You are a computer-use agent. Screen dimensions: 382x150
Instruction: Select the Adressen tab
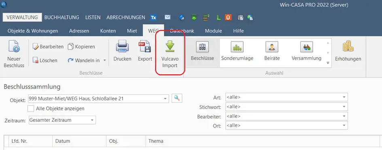(79, 31)
